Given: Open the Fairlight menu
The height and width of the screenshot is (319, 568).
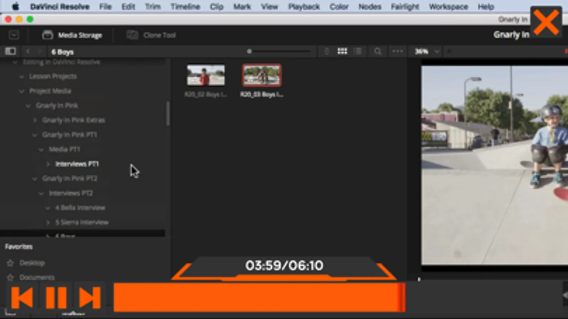Looking at the screenshot, I should pos(405,6).
